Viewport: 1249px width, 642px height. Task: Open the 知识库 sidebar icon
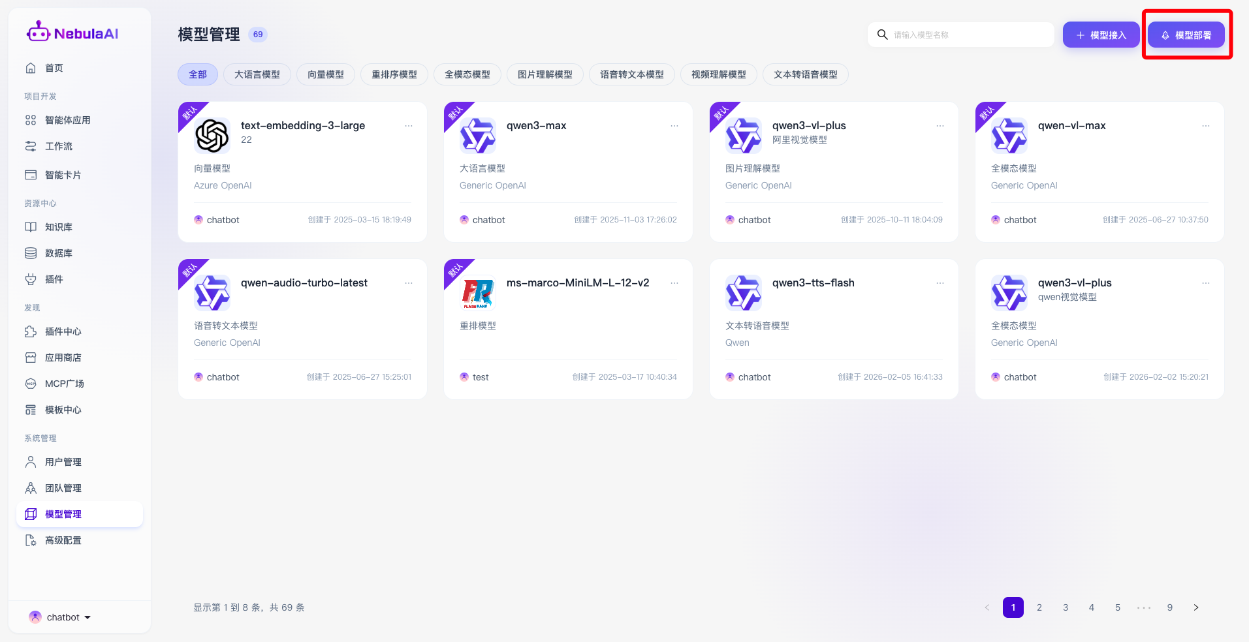click(31, 227)
